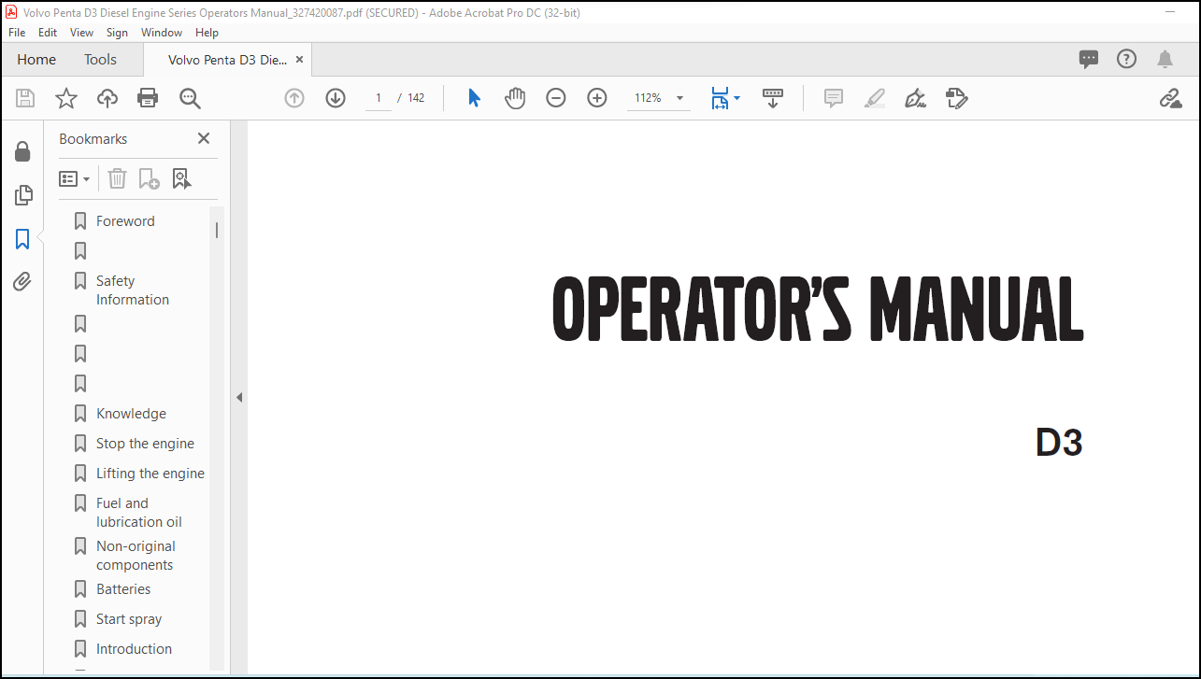Open the Sign menu
This screenshot has width=1201, height=679.
[x=117, y=32]
